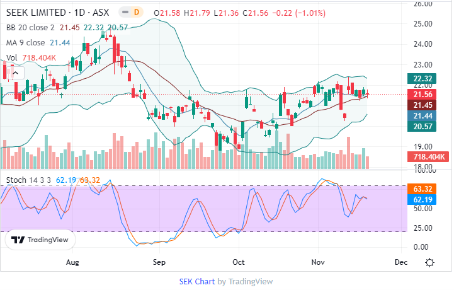Click the TradingView logo badge
The image size is (454, 290).
(40, 240)
